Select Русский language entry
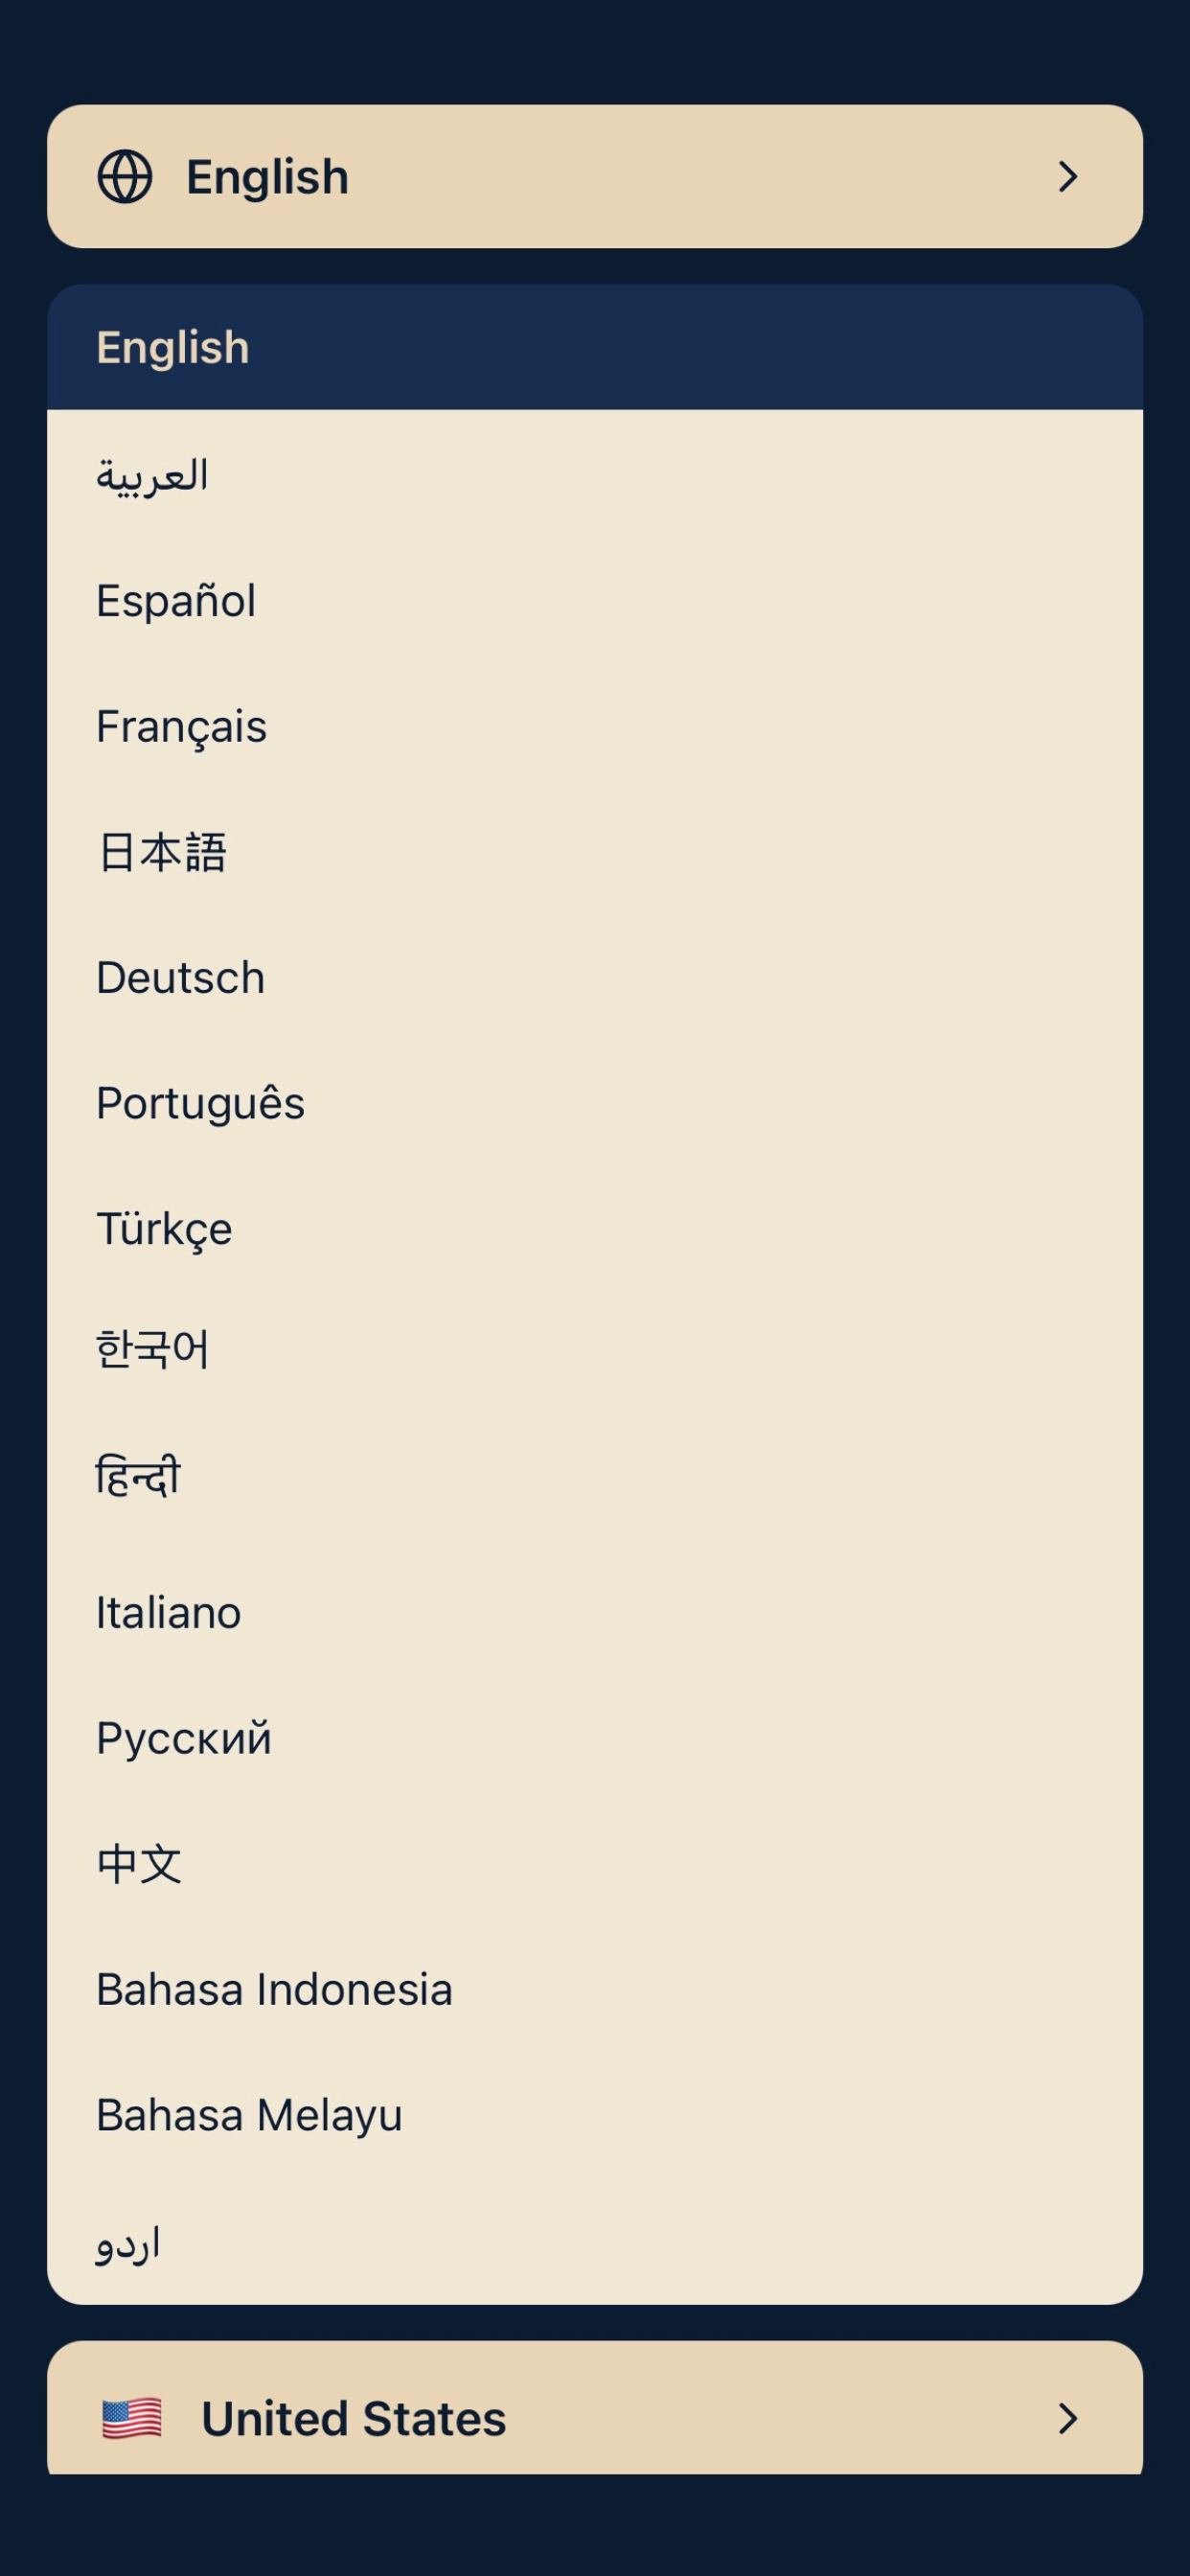Image resolution: width=1190 pixels, height=2576 pixels. coord(595,1738)
